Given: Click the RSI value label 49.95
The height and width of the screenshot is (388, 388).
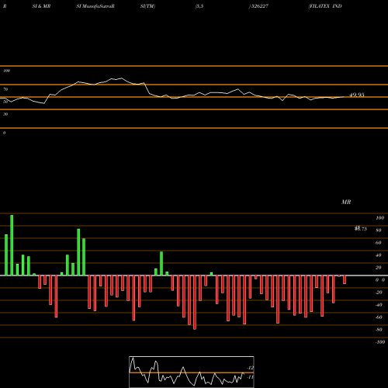Looking at the screenshot, I should (357, 95).
